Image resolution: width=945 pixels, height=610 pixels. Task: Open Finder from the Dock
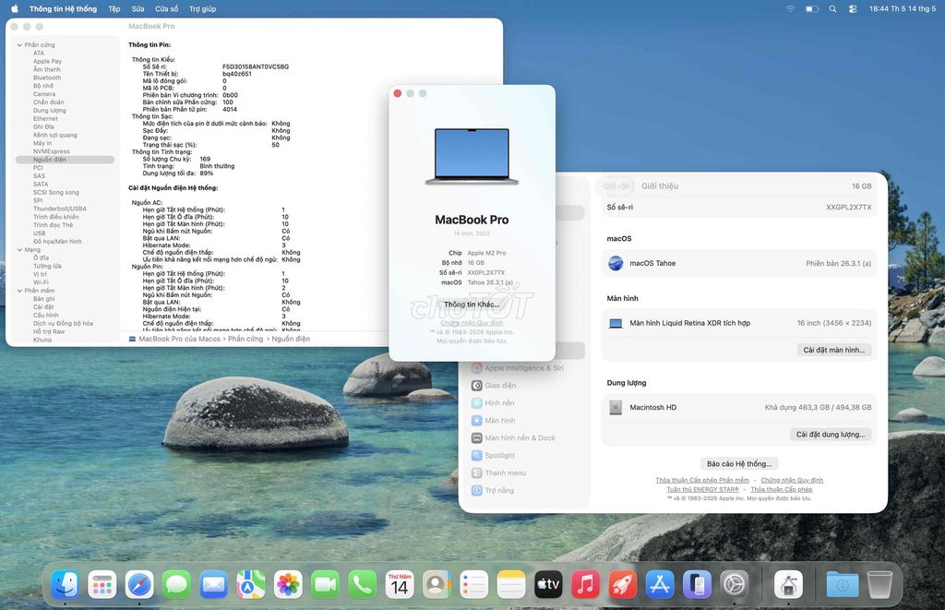pyautogui.click(x=66, y=584)
